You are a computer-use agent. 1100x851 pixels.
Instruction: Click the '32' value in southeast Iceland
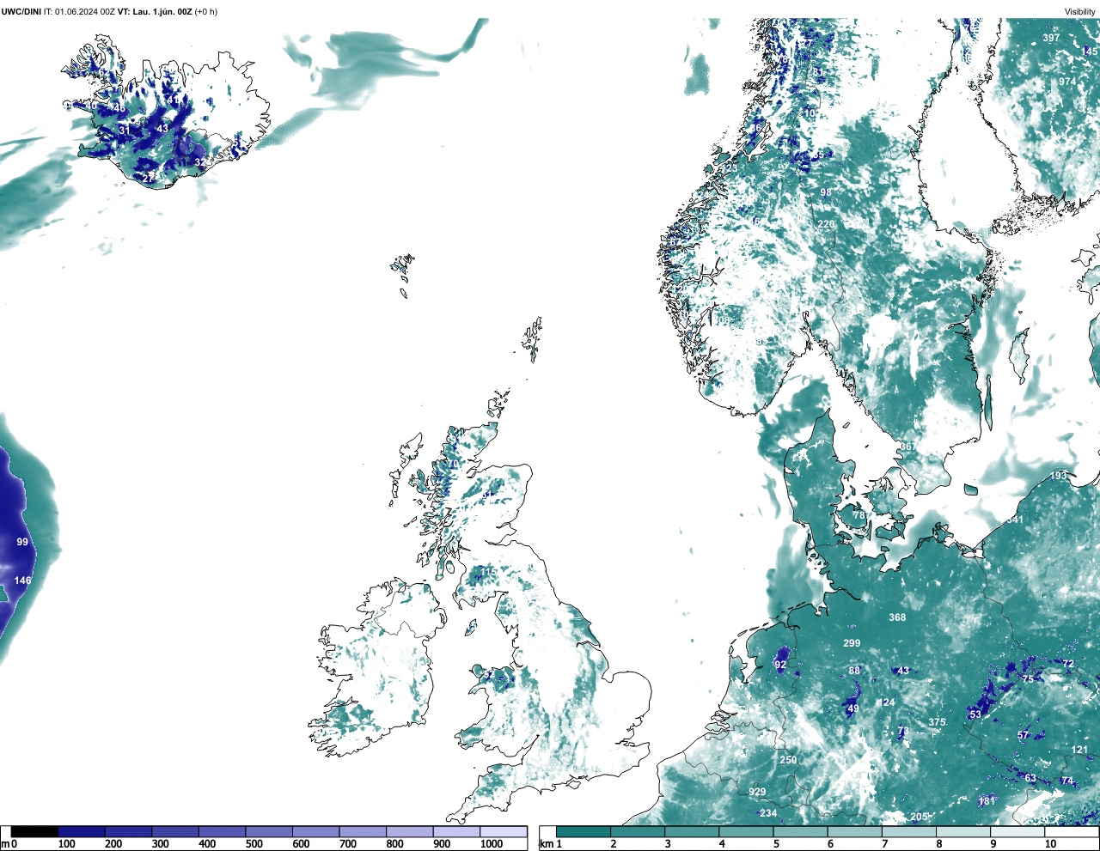[x=199, y=162]
